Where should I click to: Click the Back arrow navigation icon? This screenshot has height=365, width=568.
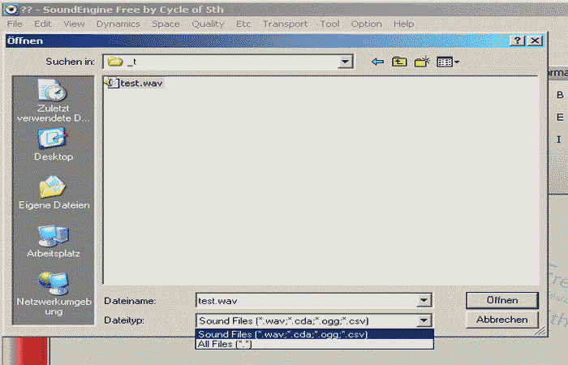[377, 62]
